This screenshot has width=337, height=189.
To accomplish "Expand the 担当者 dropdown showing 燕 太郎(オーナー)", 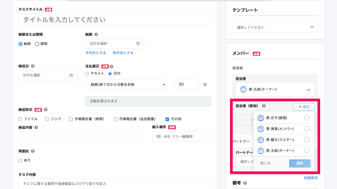I will point(275,90).
